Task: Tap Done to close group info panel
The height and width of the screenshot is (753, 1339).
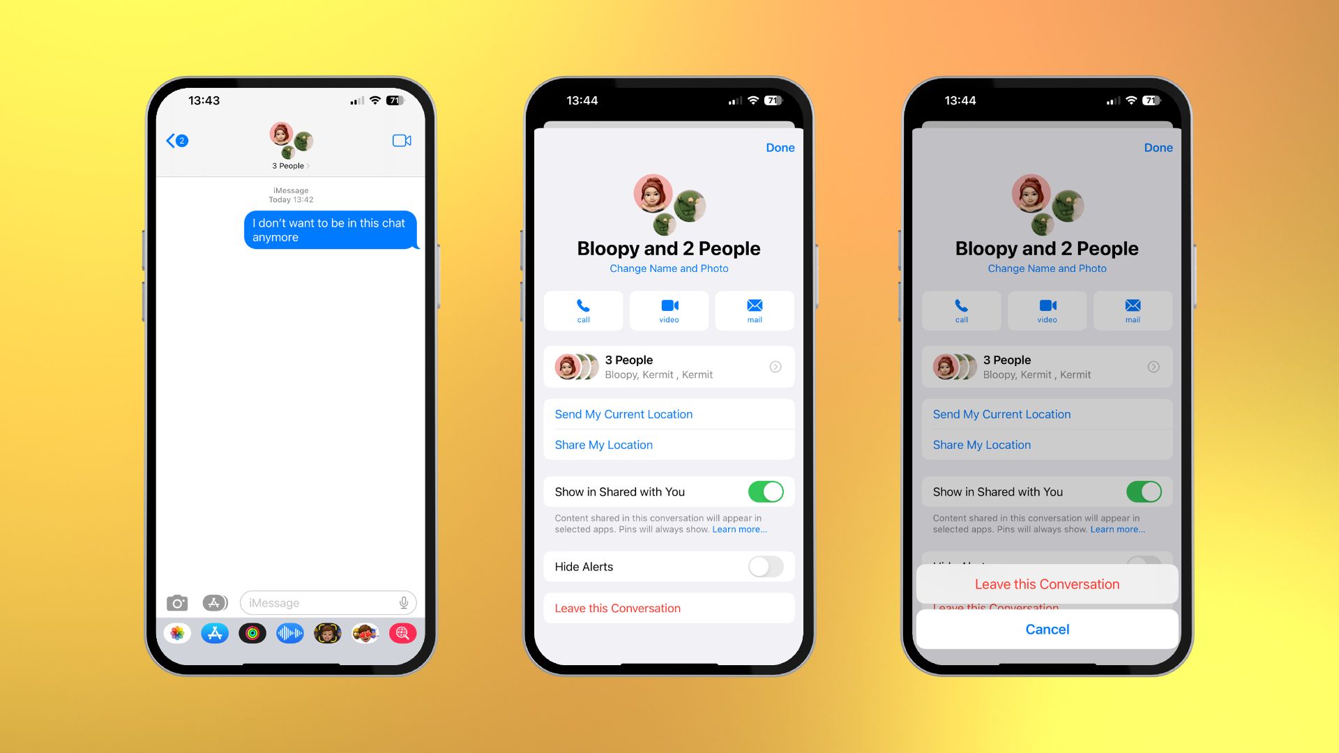Action: 778,146
